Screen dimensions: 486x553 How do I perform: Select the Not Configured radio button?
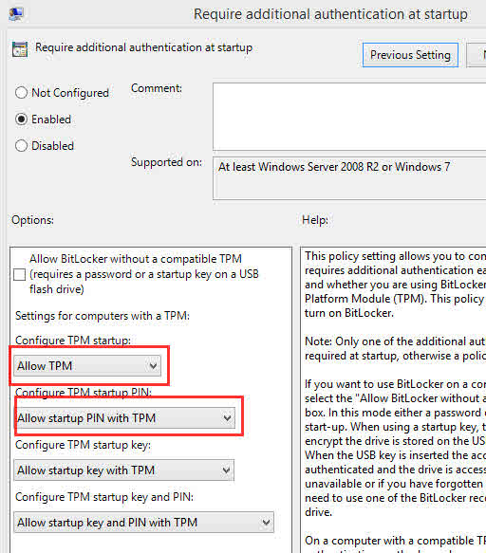click(x=21, y=93)
